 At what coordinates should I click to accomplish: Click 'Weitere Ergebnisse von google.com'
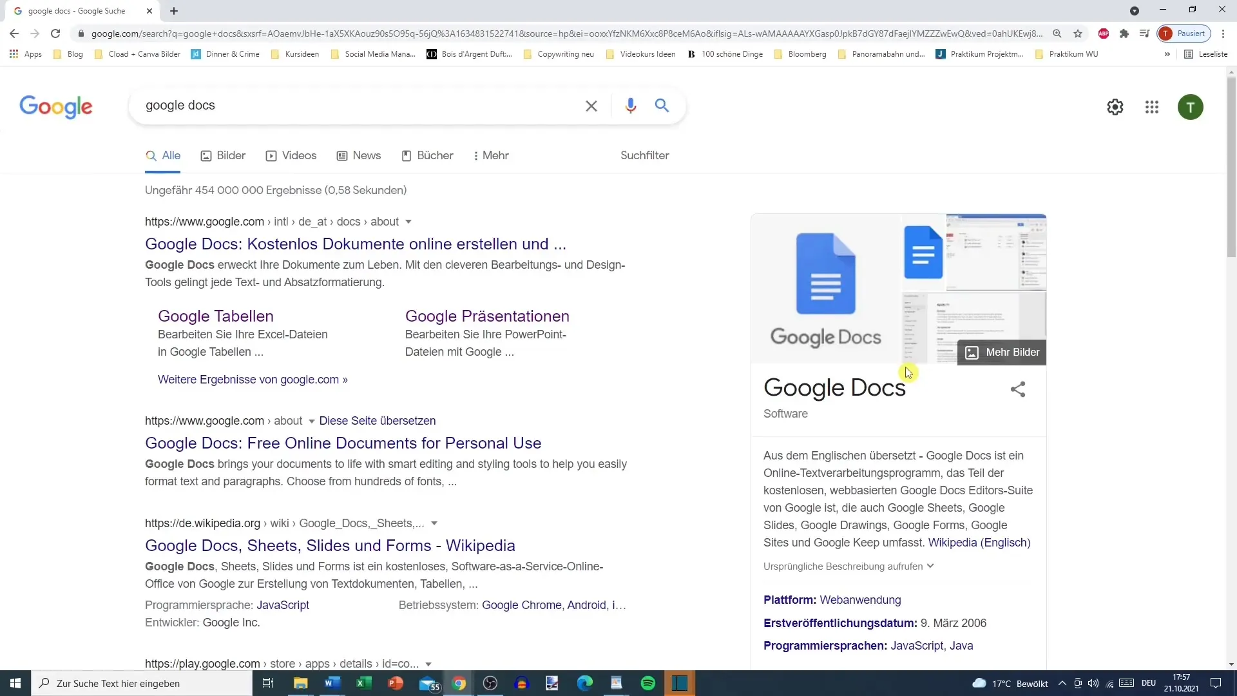pos(253,380)
